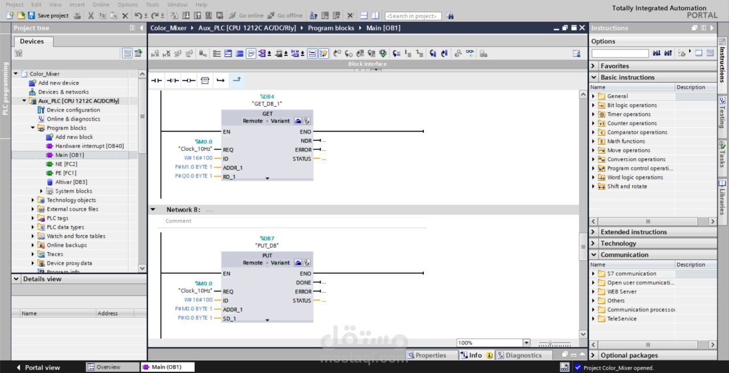Click the Print toolbar icon

pos(77,15)
